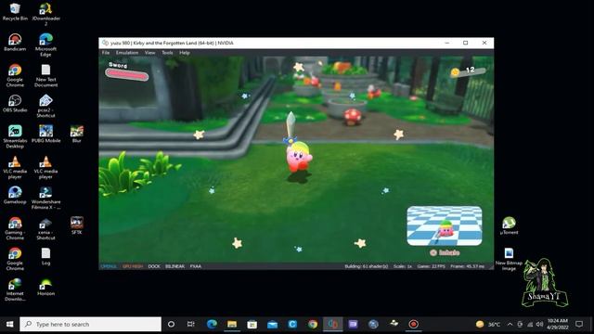Select the PUBG Mobile desktop icon

click(x=45, y=134)
